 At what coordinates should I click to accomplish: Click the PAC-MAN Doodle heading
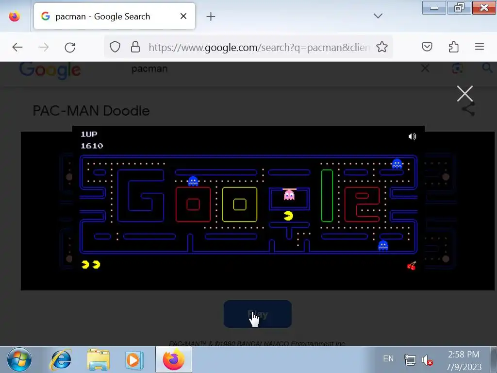click(91, 111)
